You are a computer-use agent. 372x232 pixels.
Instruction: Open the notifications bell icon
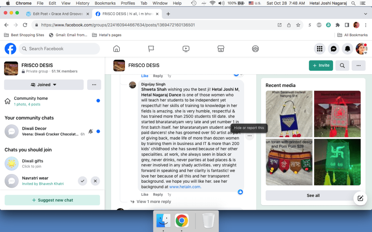[x=348, y=49]
